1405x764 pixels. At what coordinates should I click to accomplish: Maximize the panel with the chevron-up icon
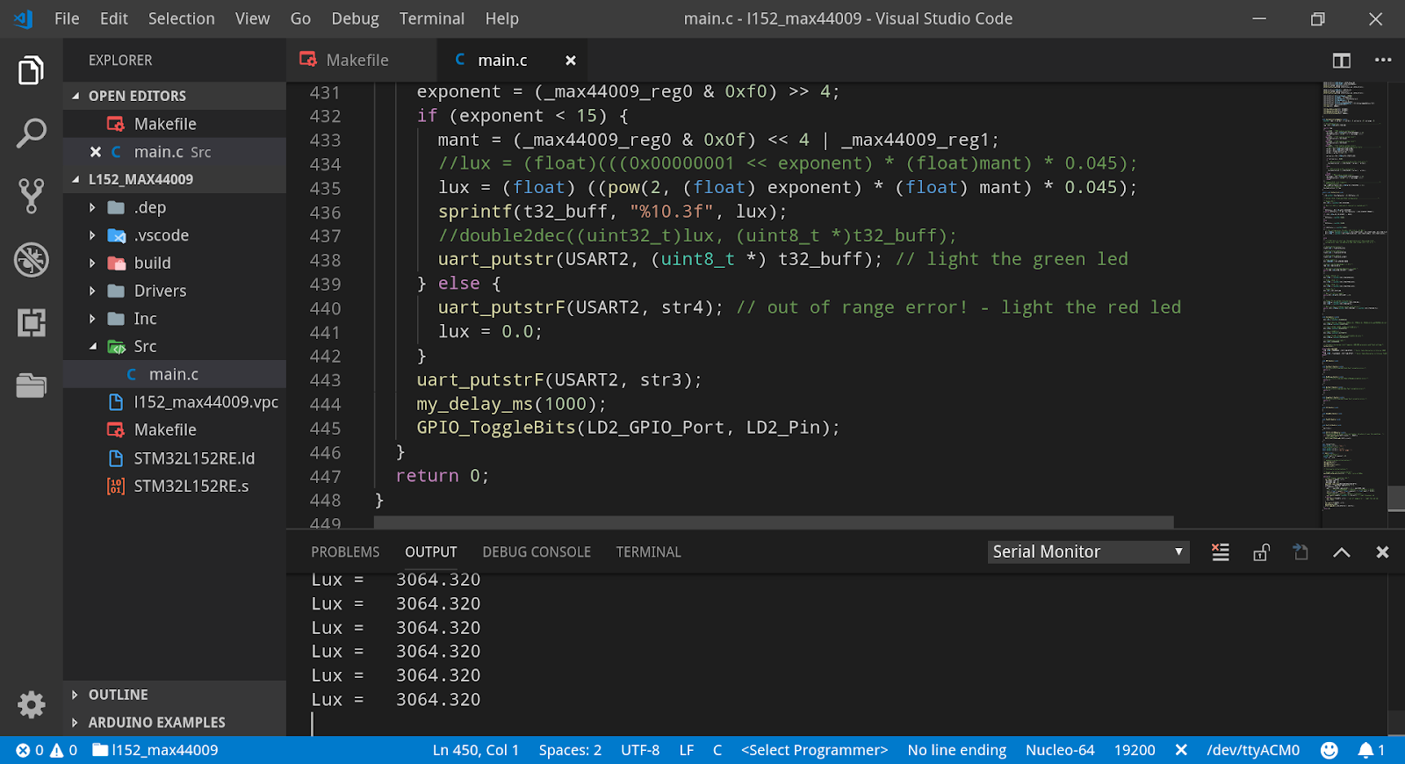click(1341, 552)
